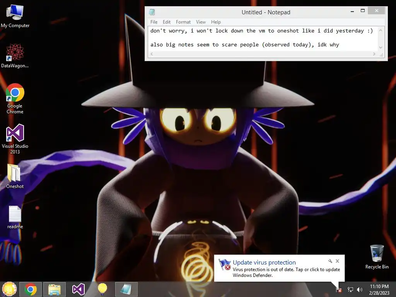
Task: Open Visual Studio from the taskbar
Action: point(78,289)
